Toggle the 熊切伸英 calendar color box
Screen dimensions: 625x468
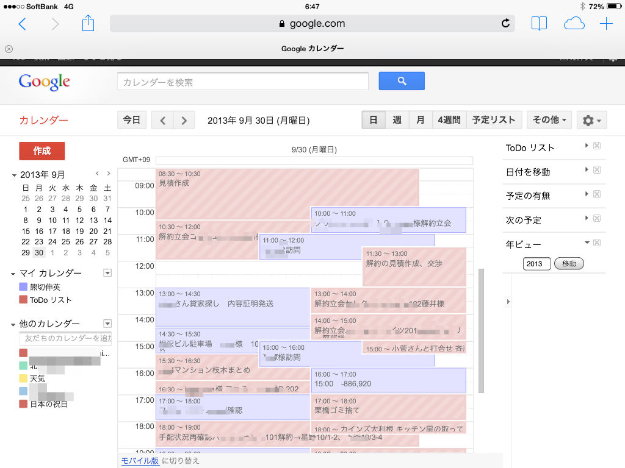tap(23, 286)
